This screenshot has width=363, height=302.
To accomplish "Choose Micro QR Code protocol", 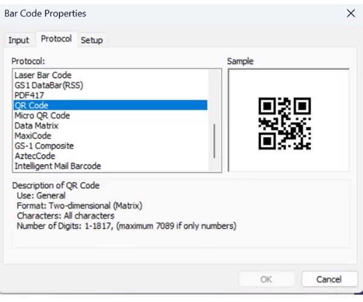I will point(42,116).
